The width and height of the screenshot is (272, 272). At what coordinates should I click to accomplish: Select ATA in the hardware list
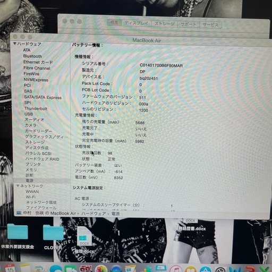tap(27, 50)
